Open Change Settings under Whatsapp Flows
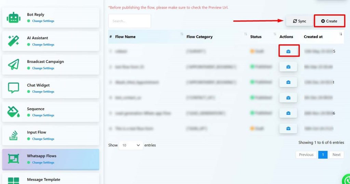The height and width of the screenshot is (184, 350). [x=43, y=162]
